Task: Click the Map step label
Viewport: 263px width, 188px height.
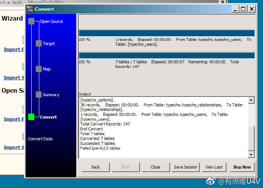Action: [47, 69]
